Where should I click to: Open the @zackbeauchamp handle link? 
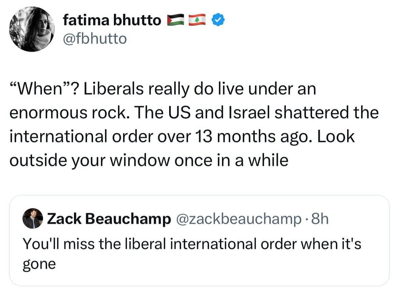(236, 219)
